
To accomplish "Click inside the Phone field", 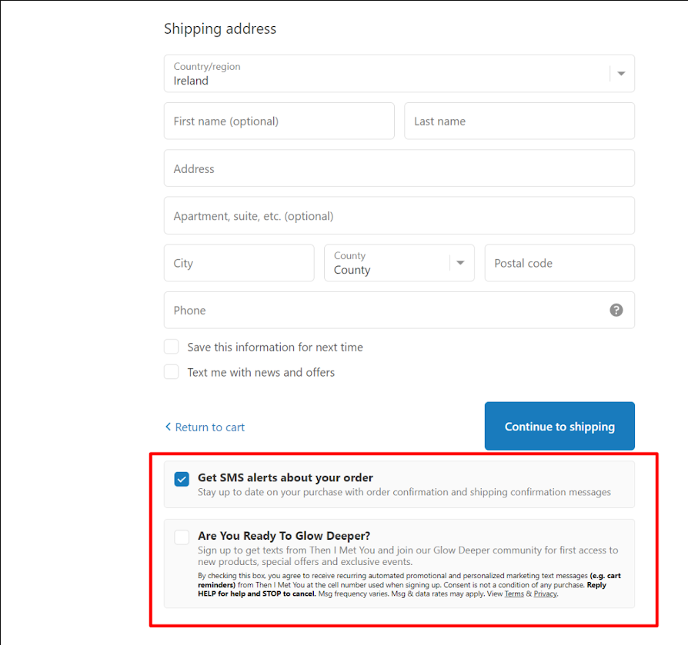I will point(399,311).
